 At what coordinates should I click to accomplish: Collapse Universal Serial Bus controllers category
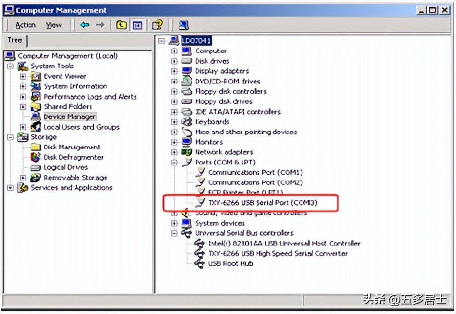(174, 233)
